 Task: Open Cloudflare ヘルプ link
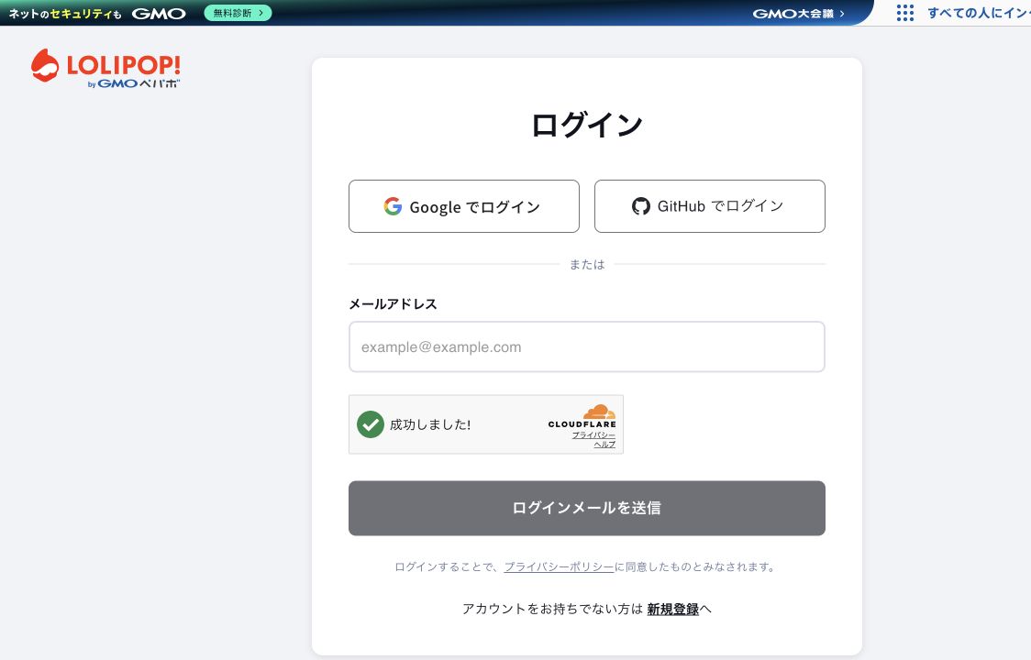tap(604, 445)
